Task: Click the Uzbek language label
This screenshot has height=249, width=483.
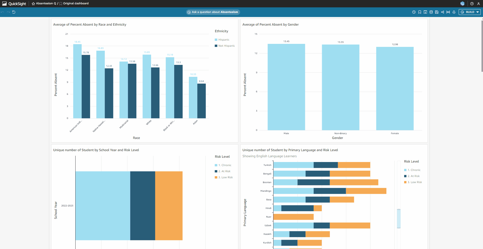Action: coord(268,225)
